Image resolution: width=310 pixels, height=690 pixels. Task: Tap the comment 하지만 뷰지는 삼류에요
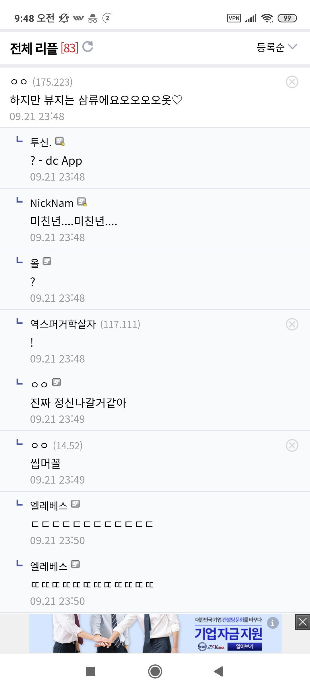(96, 100)
